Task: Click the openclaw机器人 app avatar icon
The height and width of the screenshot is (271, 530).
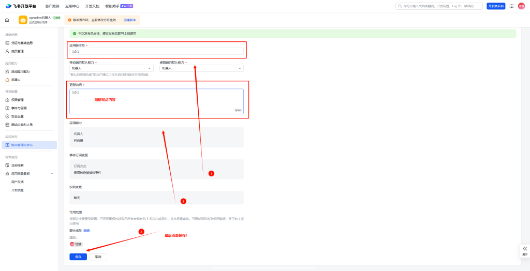Action: 23,20
